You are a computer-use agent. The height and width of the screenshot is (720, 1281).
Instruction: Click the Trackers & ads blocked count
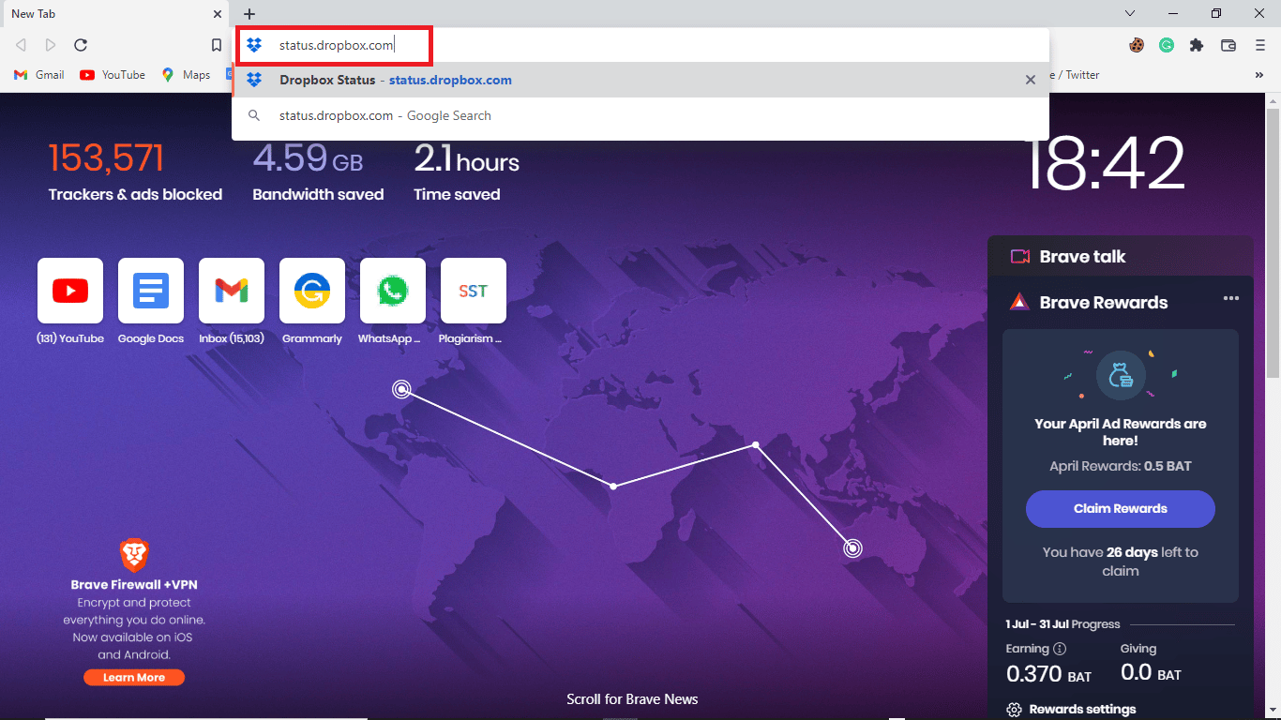pyautogui.click(x=106, y=157)
